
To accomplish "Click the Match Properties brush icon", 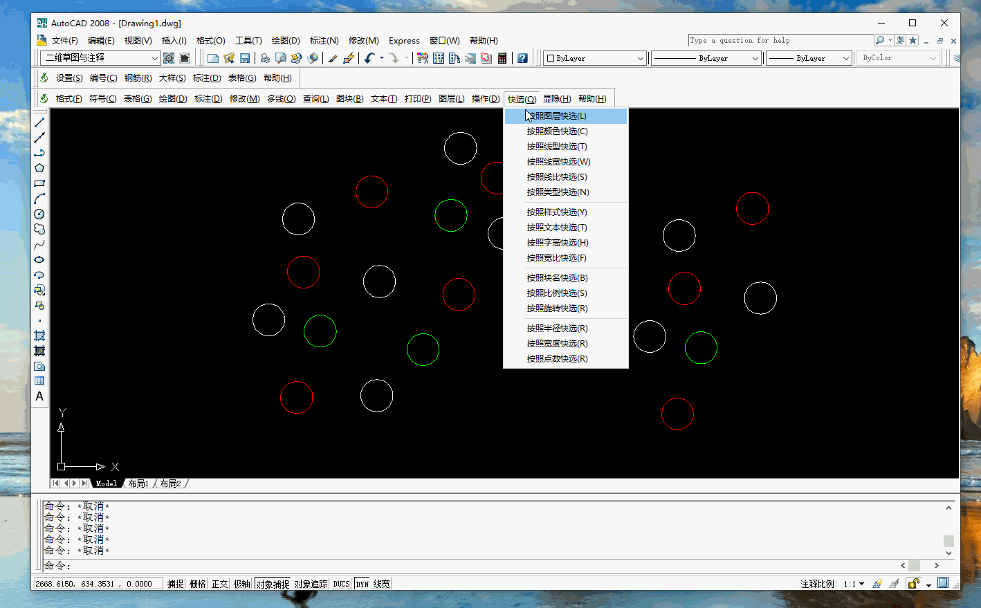I will 333,58.
